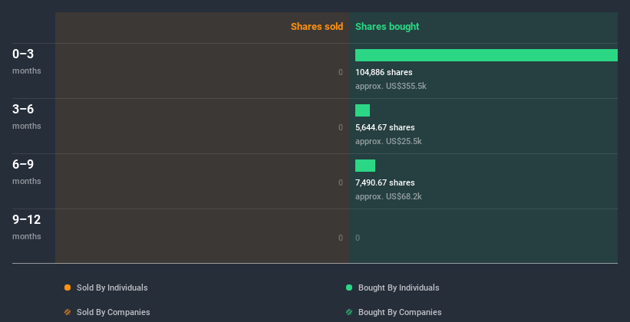Image resolution: width=630 pixels, height=322 pixels.
Task: Select the Bought By Individuals legend label
Action: (398, 287)
